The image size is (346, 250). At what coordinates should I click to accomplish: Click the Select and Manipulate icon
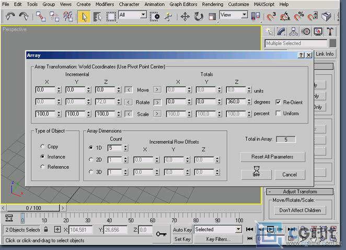click(168, 17)
